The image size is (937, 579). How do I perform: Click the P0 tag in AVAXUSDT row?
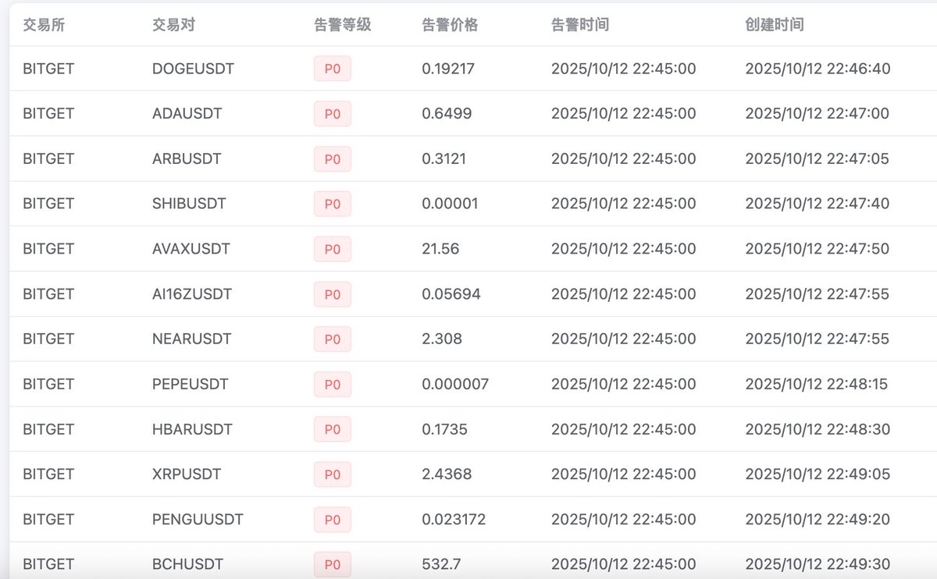coord(333,249)
